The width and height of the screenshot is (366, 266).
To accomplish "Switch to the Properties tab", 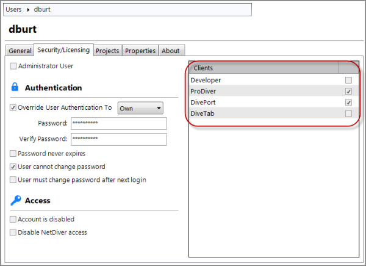I will click(140, 51).
